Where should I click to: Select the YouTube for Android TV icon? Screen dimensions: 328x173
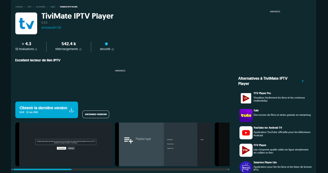tap(246, 133)
